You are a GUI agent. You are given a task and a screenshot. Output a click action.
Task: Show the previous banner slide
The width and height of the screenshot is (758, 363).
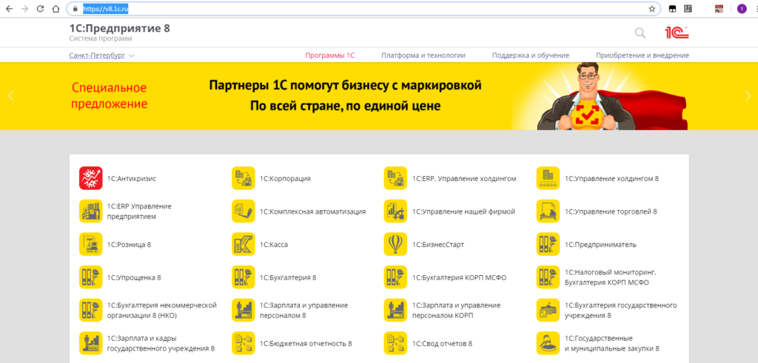[11, 95]
